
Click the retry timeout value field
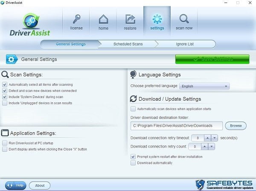(198, 138)
